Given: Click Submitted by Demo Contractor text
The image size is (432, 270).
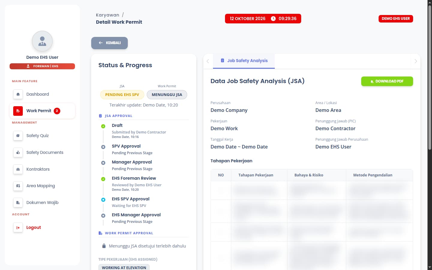Looking at the screenshot, I should tap(139, 132).
